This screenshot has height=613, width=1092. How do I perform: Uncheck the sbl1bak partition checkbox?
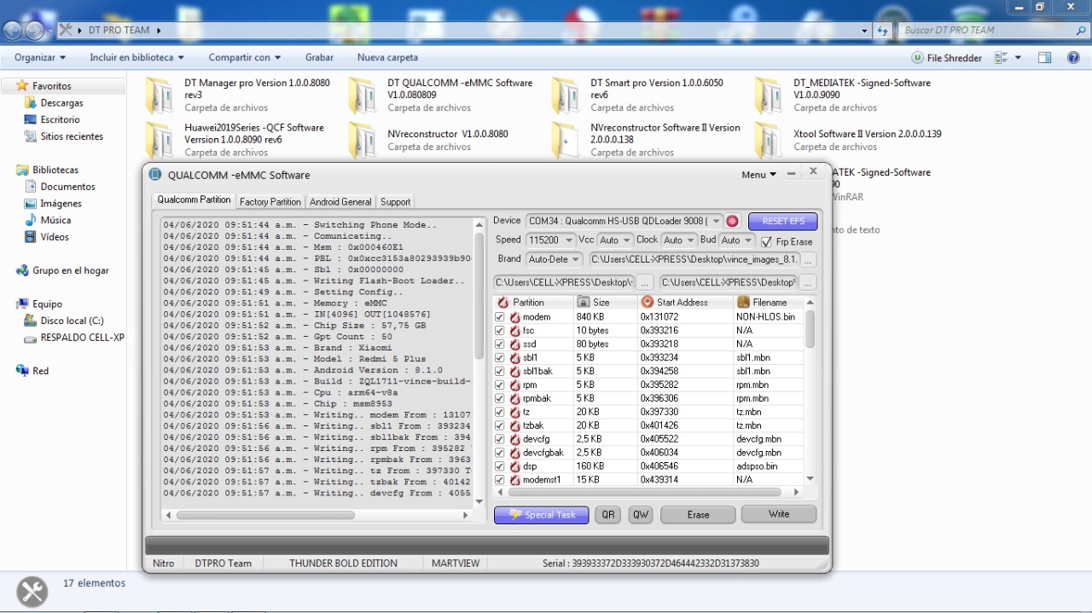pos(500,372)
